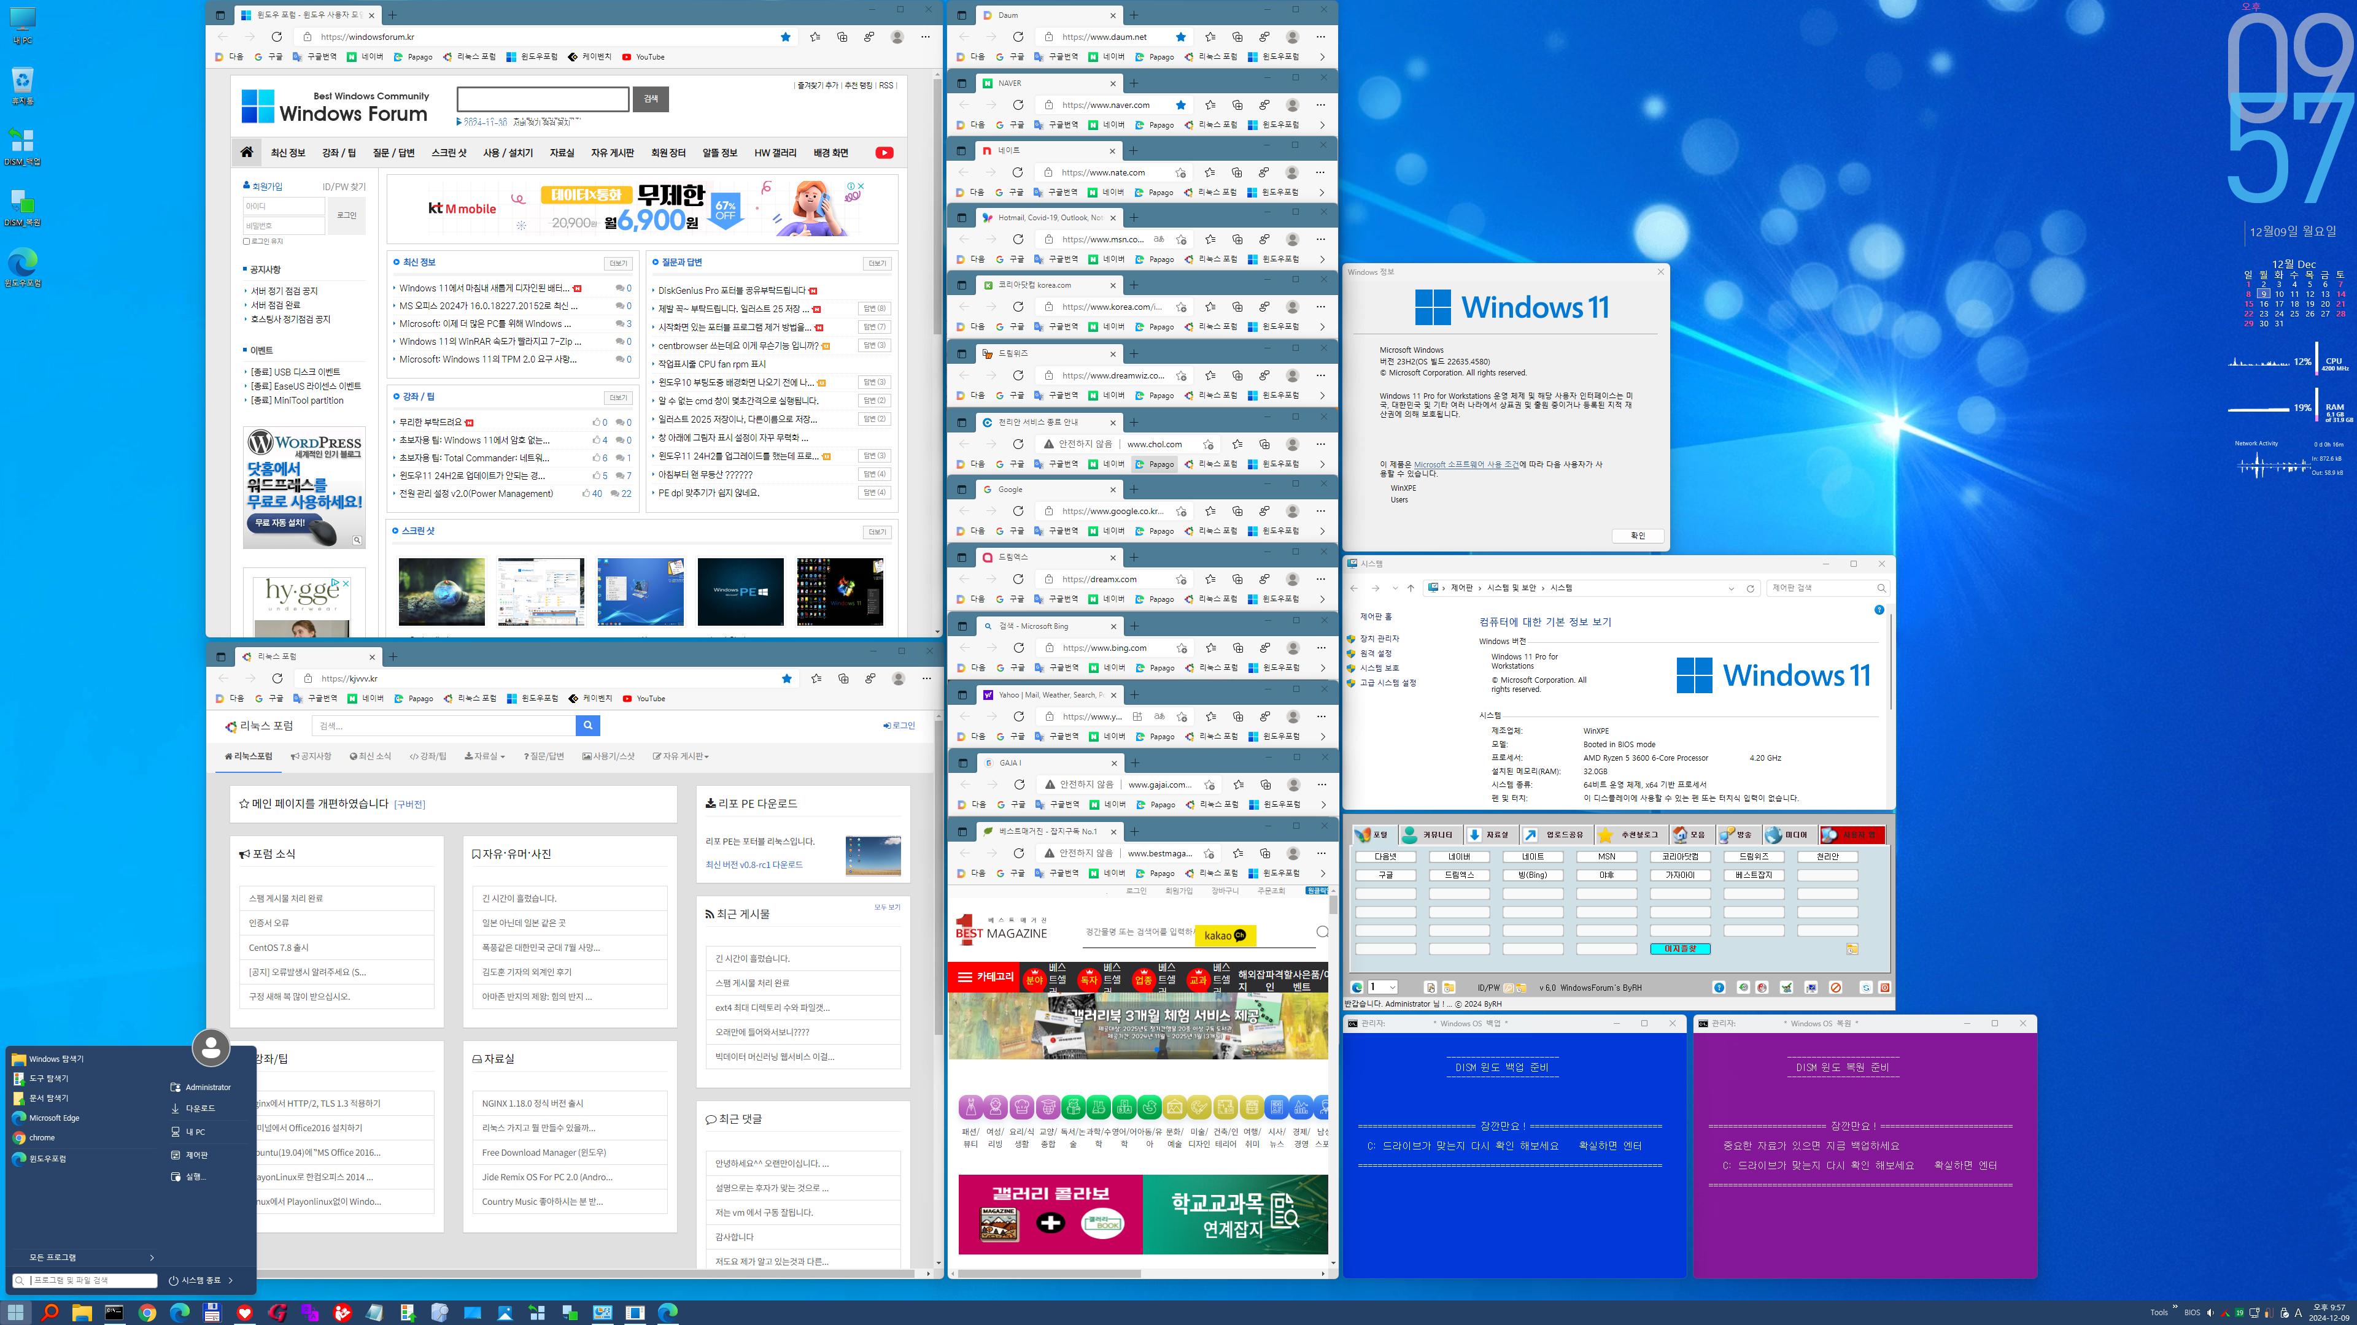Image resolution: width=2357 pixels, height=1325 pixels.
Task: Click the Windows Forum search input box
Action: point(543,99)
